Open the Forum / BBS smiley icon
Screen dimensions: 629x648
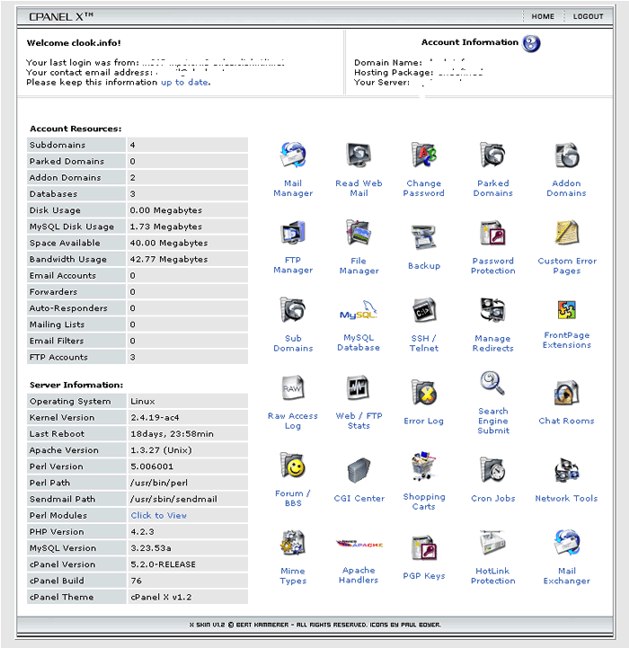[293, 465]
